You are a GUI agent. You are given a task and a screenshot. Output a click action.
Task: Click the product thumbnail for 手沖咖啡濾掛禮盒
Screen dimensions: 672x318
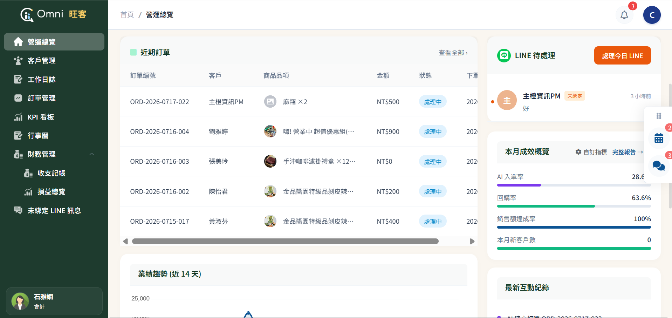pos(270,161)
